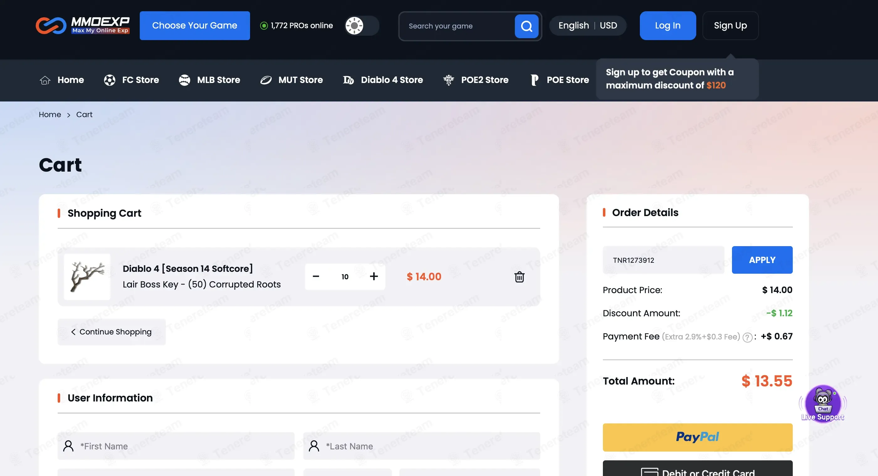Viewport: 878px width, 476px height.
Task: Click the sign-up coupon discount tooltip
Action: pyautogui.click(x=677, y=79)
